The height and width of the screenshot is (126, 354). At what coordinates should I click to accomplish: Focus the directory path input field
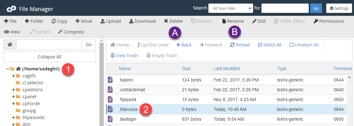pos(49,45)
